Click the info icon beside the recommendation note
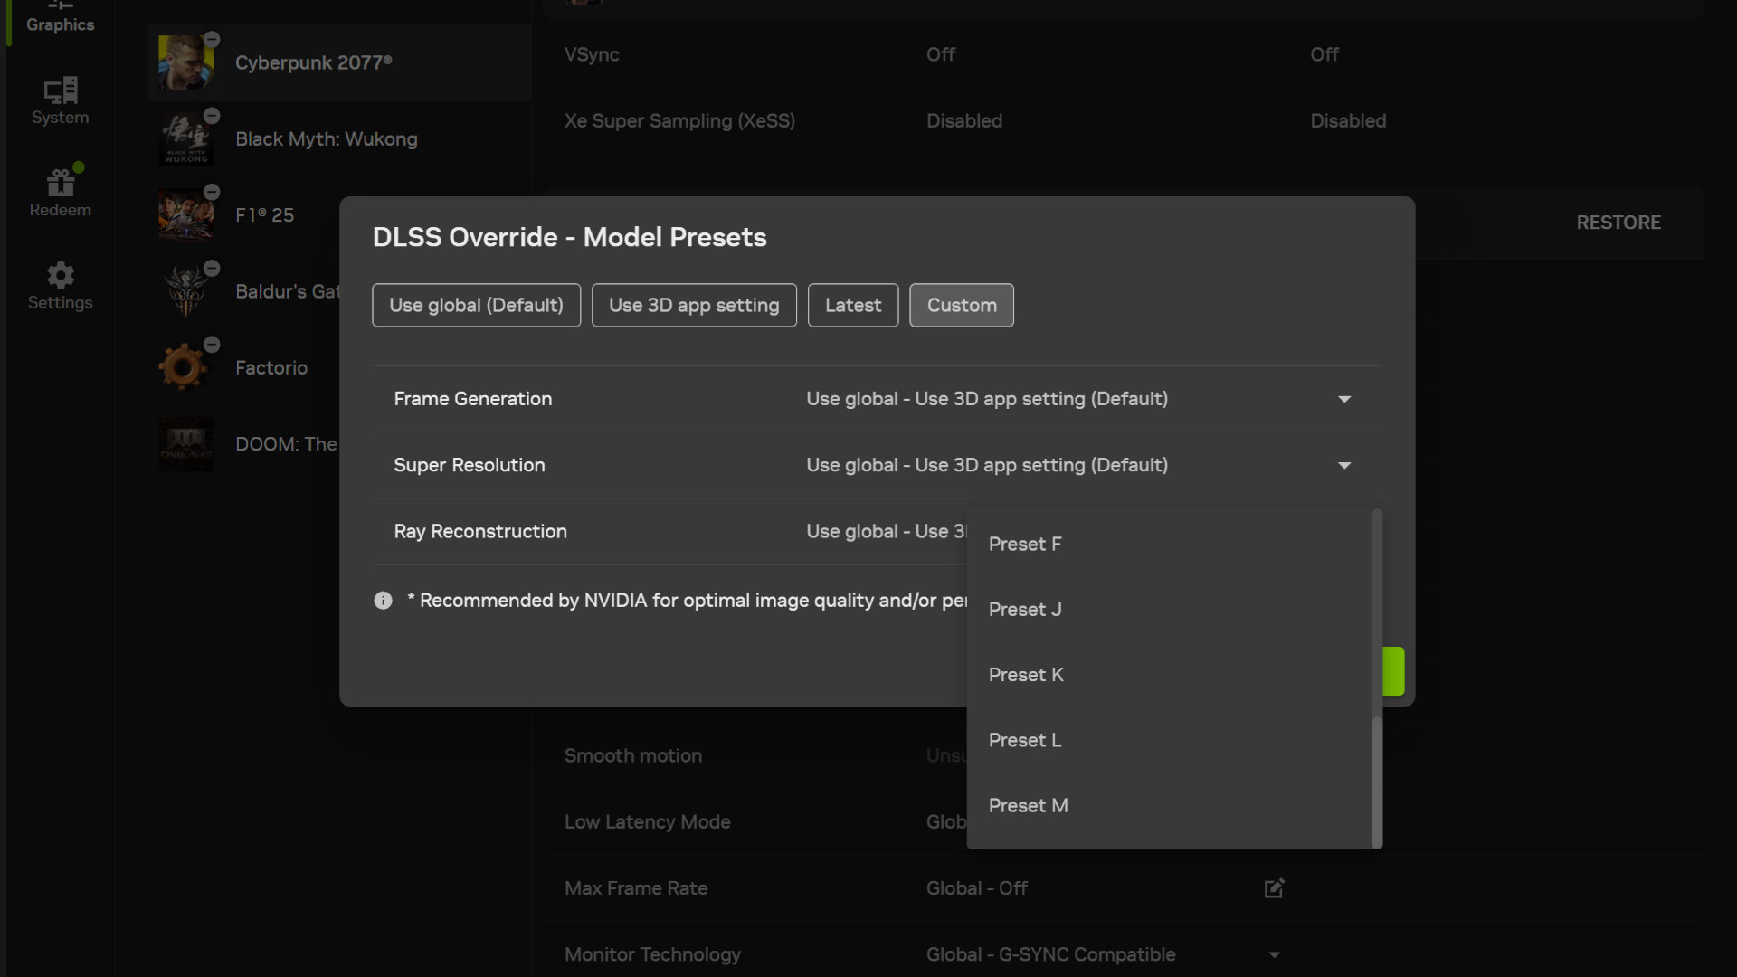This screenshot has width=1737, height=977. (382, 600)
